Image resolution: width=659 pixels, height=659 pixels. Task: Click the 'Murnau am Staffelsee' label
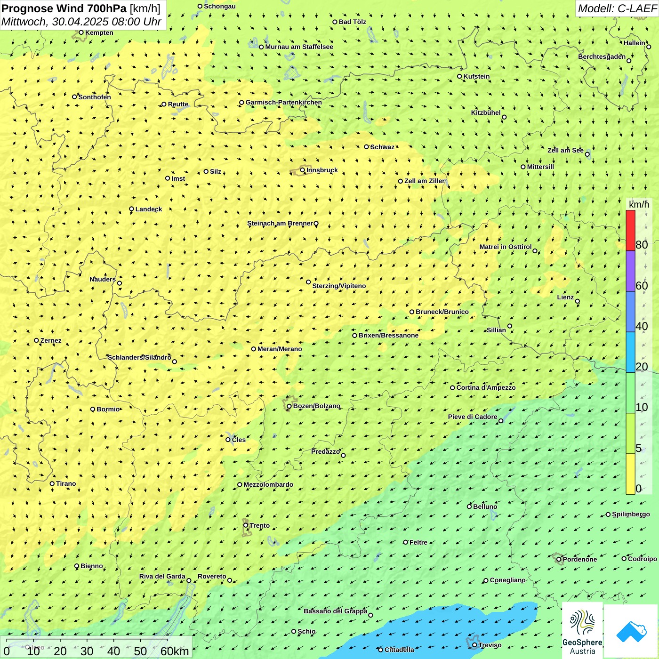click(x=299, y=47)
